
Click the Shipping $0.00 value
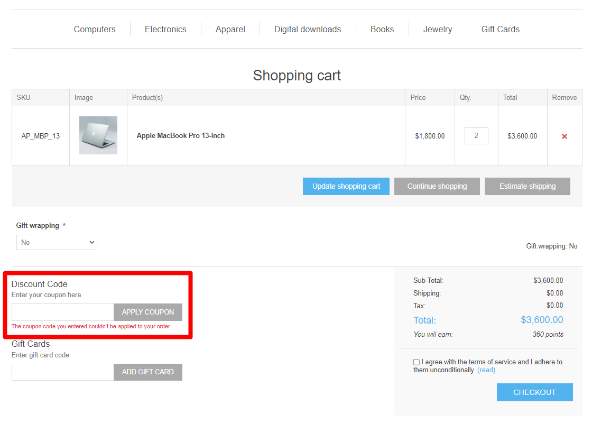554,293
